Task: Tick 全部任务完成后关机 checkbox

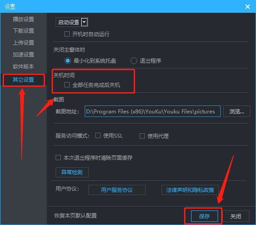Action: [x=67, y=85]
